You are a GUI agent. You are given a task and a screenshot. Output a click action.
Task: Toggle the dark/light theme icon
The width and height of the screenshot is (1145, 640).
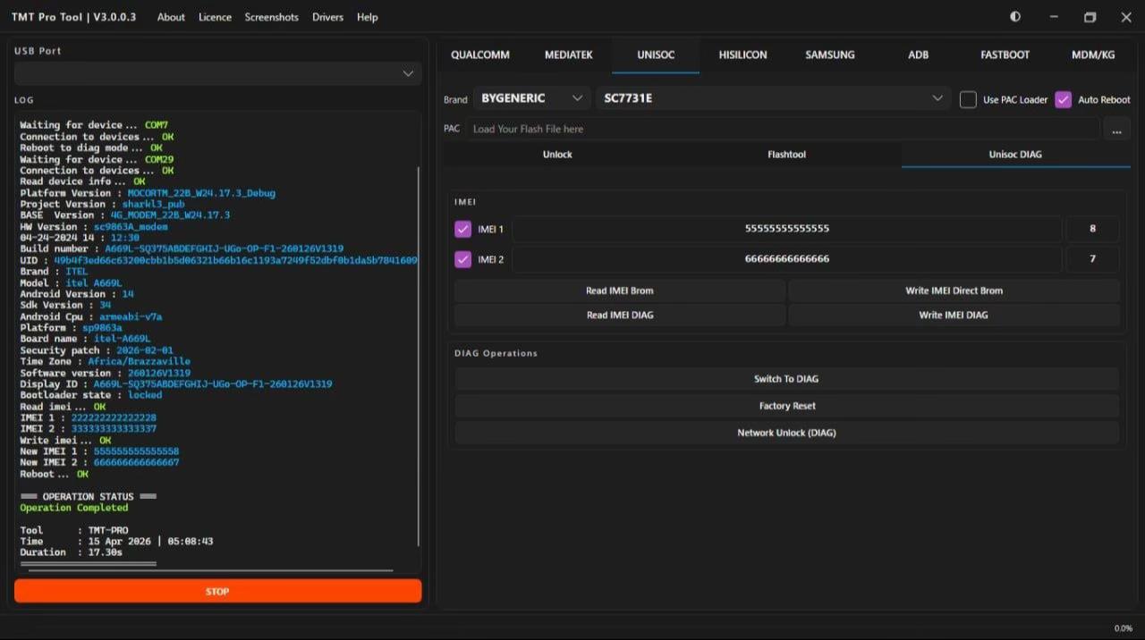point(1014,17)
